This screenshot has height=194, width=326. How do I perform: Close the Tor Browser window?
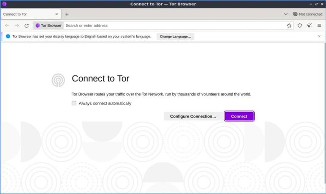pos(322,4)
